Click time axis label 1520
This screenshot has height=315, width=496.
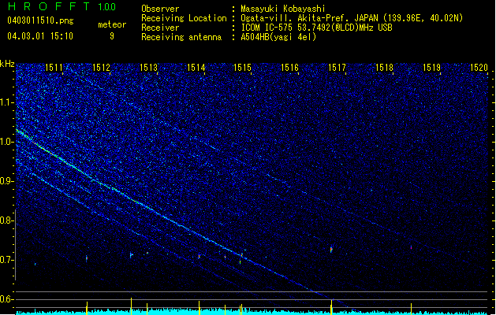click(x=479, y=68)
